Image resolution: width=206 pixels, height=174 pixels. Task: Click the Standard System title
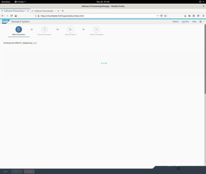[20, 22]
